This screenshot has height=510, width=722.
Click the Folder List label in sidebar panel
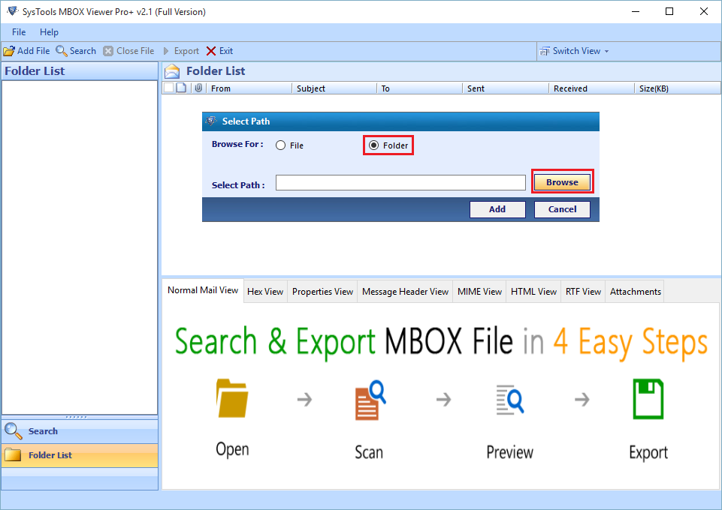tap(50, 455)
